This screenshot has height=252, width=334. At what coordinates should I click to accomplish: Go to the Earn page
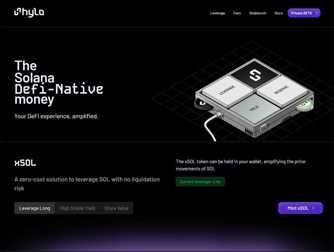[x=237, y=13]
